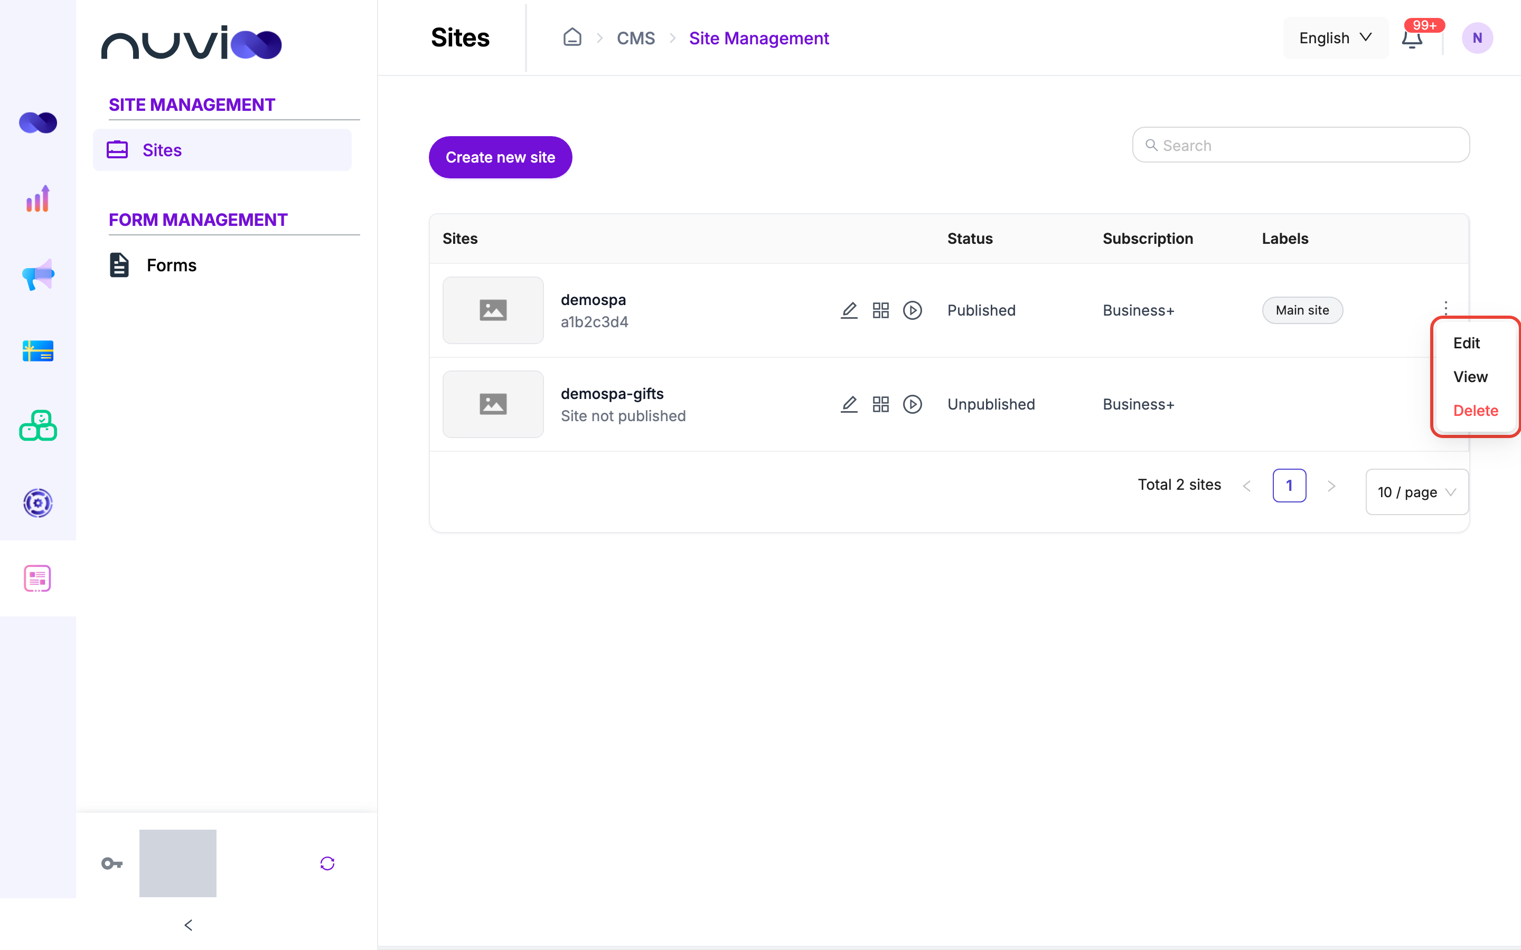Click the Site not published text
This screenshot has width=1521, height=950.
click(x=623, y=416)
